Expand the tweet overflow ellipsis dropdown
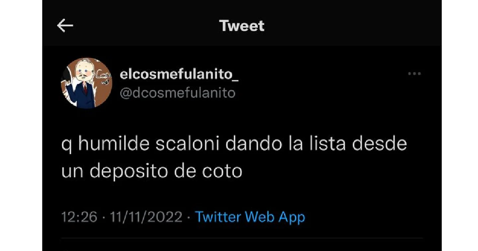This screenshot has width=478, height=251. [x=414, y=74]
